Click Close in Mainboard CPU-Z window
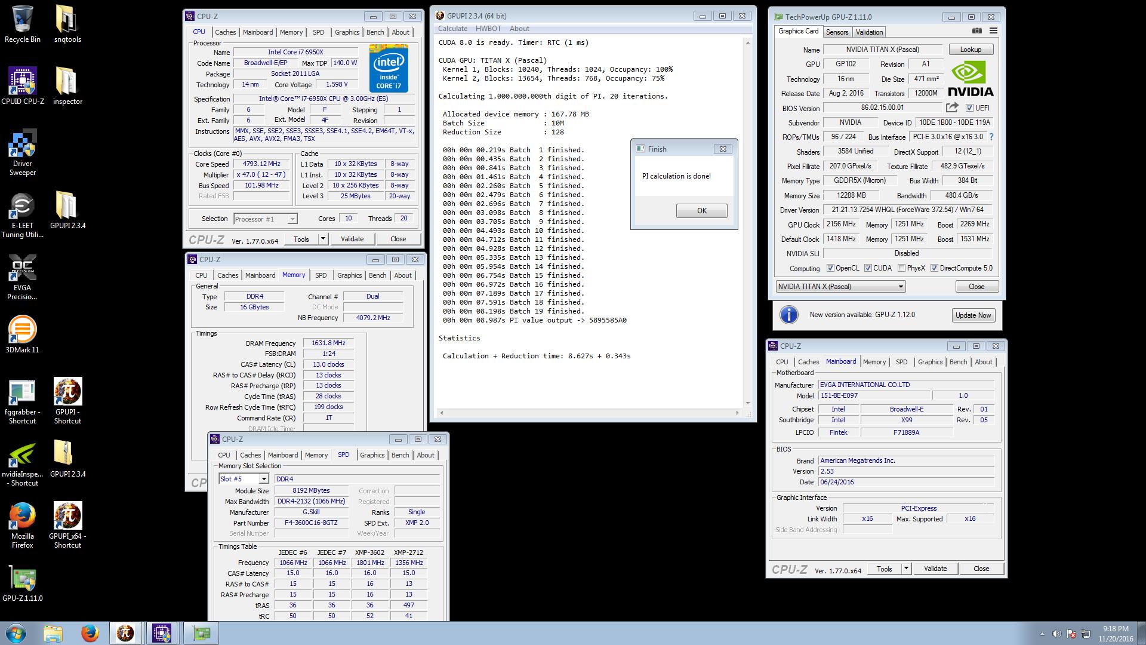 (981, 569)
